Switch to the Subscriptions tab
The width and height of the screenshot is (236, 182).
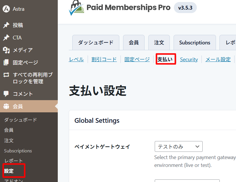194,42
